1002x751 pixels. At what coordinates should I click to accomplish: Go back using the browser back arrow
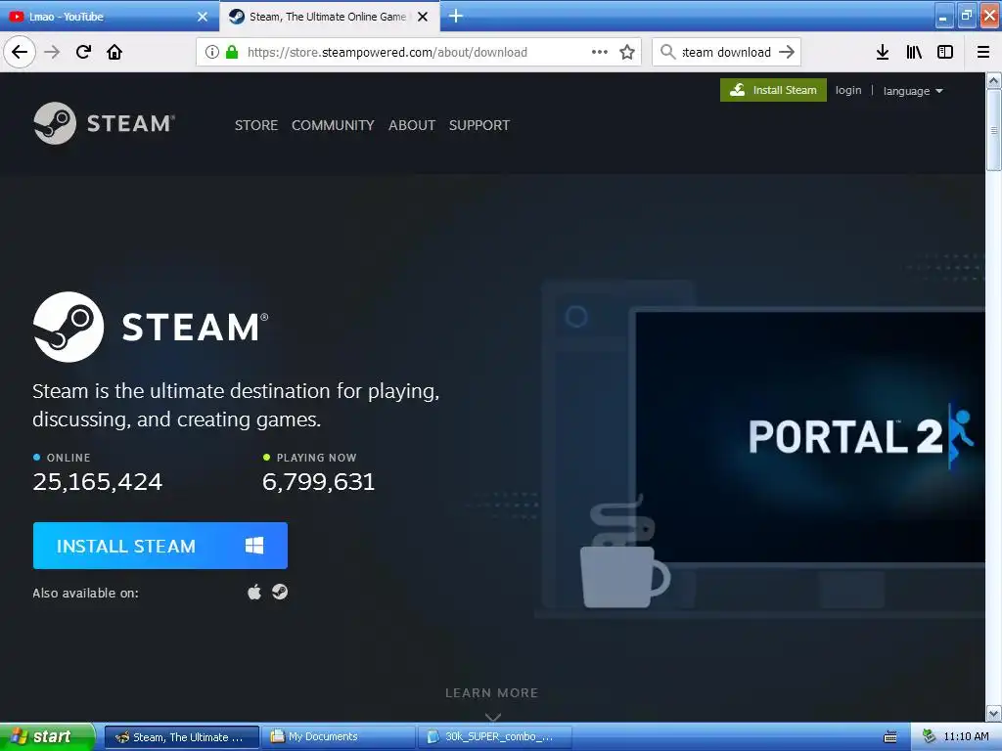pyautogui.click(x=20, y=52)
